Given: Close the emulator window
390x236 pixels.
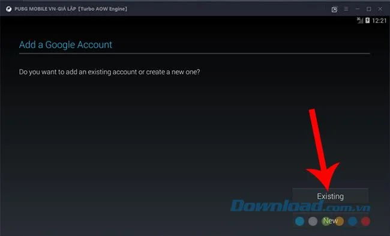Looking at the screenshot, I should (x=380, y=9).
